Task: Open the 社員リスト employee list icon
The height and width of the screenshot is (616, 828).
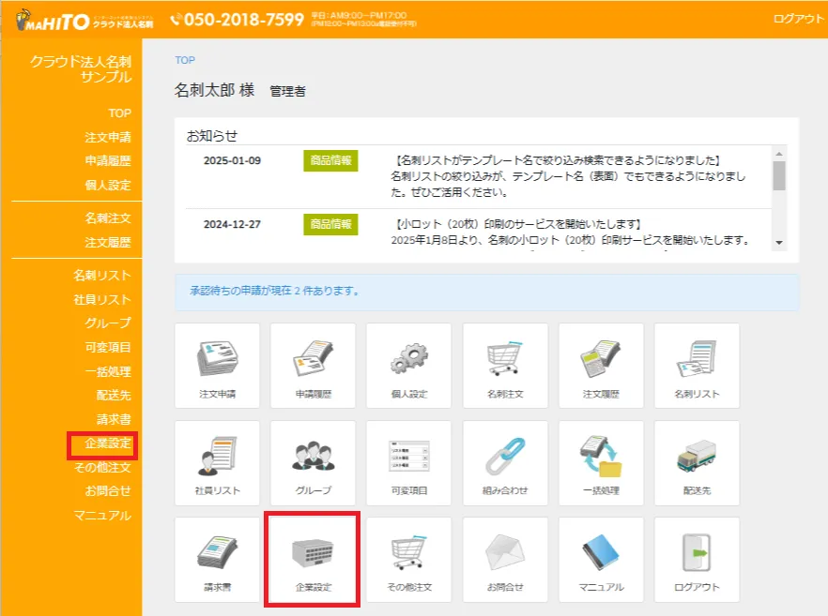Action: (x=216, y=462)
